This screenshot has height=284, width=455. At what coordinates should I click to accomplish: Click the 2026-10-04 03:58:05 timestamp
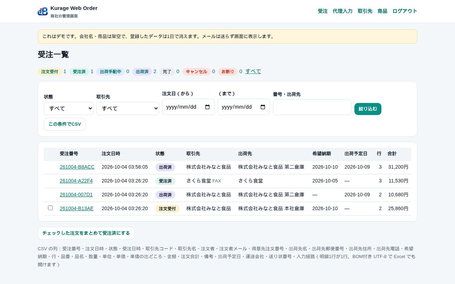[125, 167]
